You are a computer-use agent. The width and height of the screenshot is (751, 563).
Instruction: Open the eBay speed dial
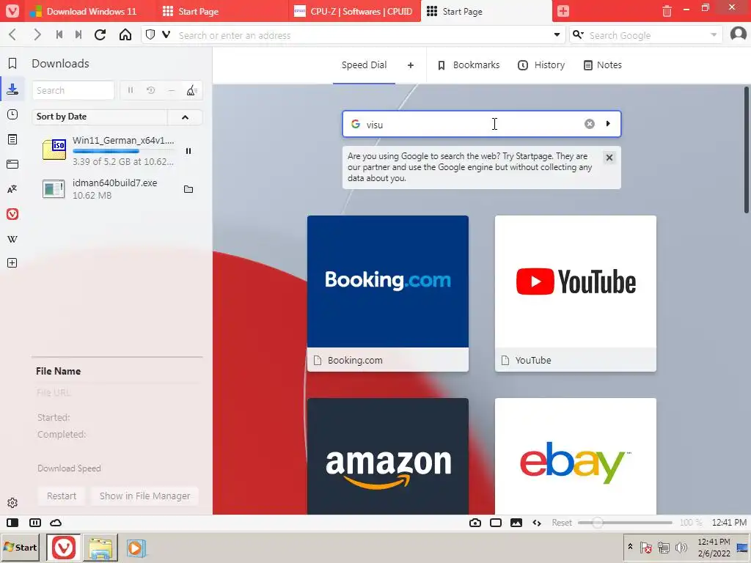pos(576,456)
